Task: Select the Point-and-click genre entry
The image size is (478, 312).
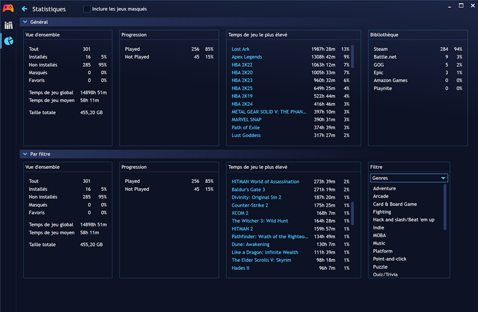Action: point(389,259)
